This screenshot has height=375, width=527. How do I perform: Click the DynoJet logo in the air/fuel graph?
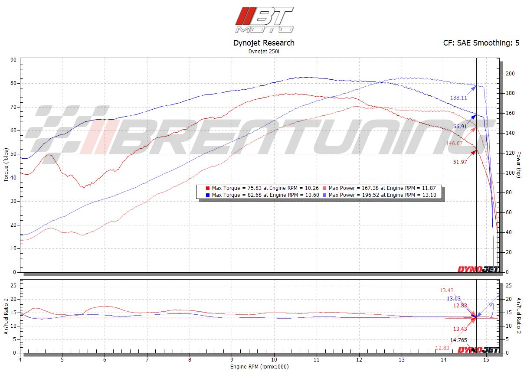pyautogui.click(x=478, y=350)
